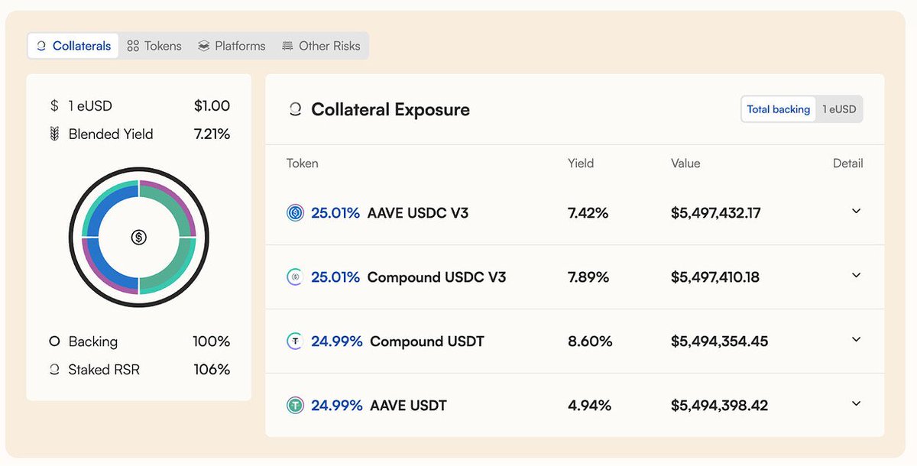Click the $1.00 eUSD price value
The height and width of the screenshot is (466, 917).
(x=212, y=106)
